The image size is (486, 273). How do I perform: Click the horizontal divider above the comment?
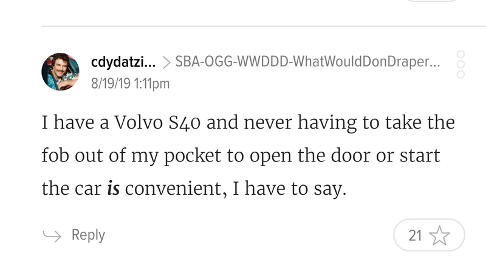(x=264, y=26)
